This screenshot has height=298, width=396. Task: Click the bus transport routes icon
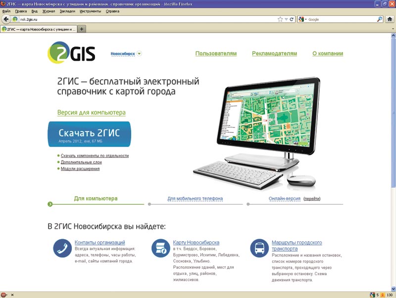(259, 248)
